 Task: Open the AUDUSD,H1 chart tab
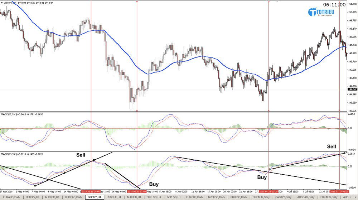coord(134,197)
